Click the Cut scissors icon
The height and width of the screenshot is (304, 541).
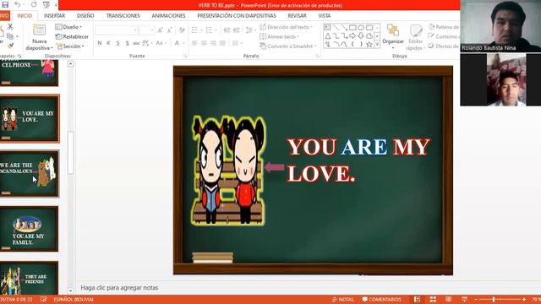pos(10,26)
